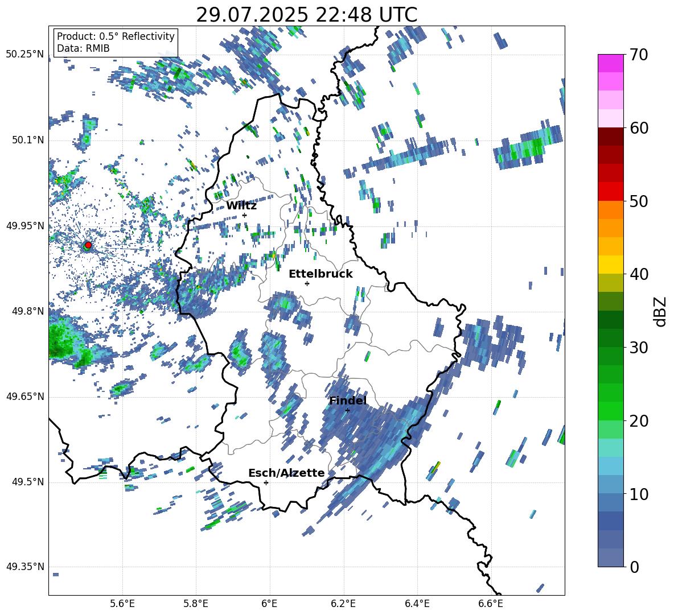Click the Ettelbruck city label

coord(320,274)
